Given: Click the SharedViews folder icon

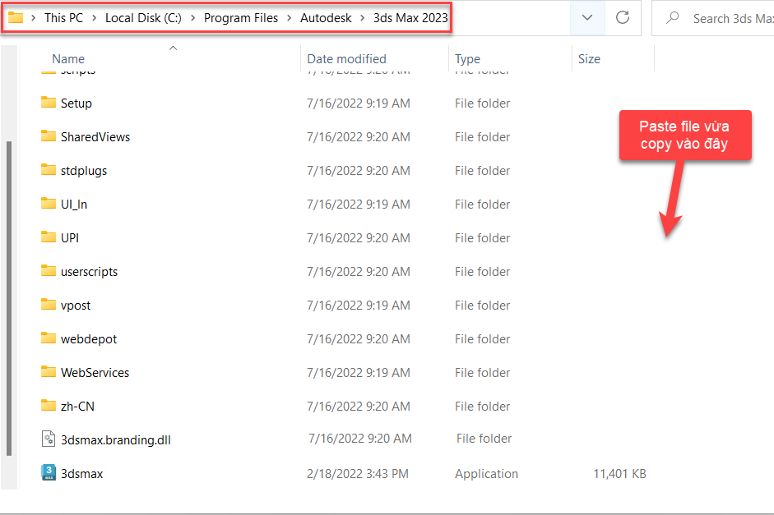Looking at the screenshot, I should 48,136.
